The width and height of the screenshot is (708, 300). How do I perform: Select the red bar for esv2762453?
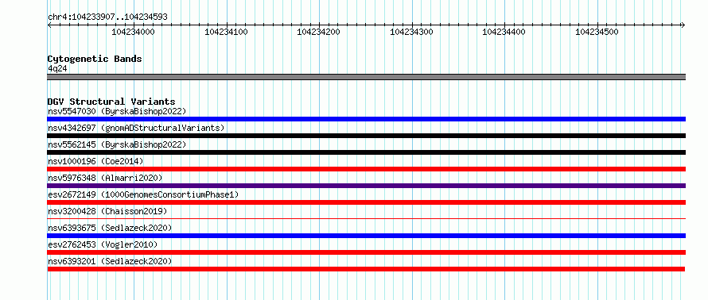(366, 252)
